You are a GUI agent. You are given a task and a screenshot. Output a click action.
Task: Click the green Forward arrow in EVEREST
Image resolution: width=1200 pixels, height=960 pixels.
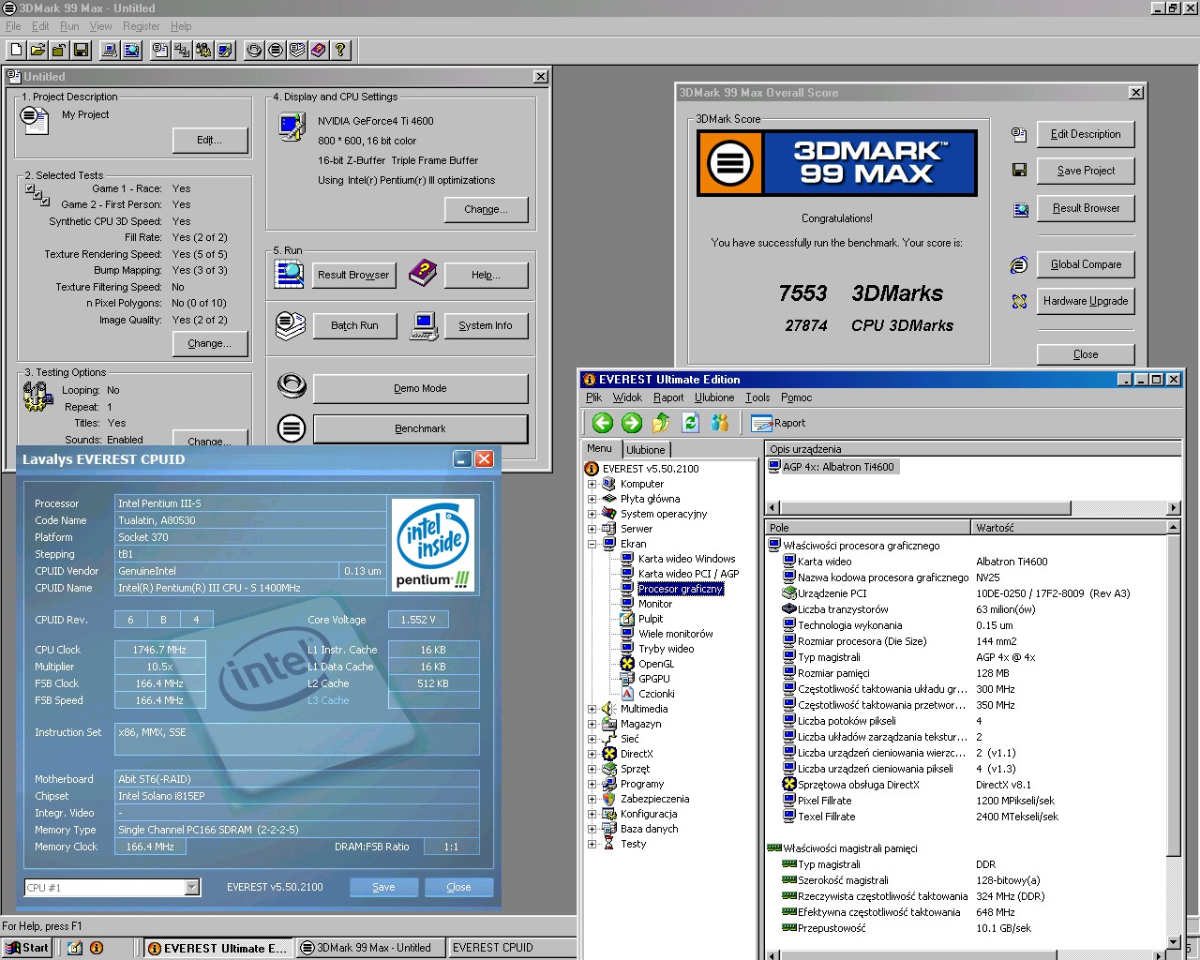[632, 423]
